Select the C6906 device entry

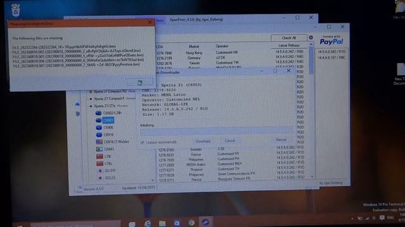tap(105, 127)
